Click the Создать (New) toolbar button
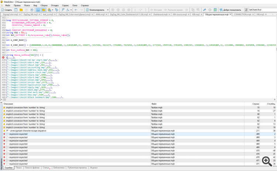 coord(7,10)
